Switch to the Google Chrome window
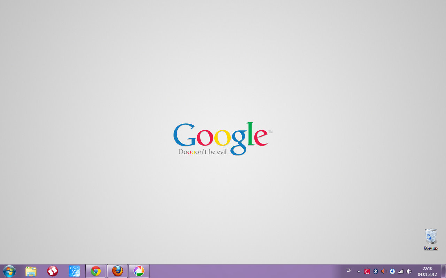The height and width of the screenshot is (278, 446). pos(96,271)
